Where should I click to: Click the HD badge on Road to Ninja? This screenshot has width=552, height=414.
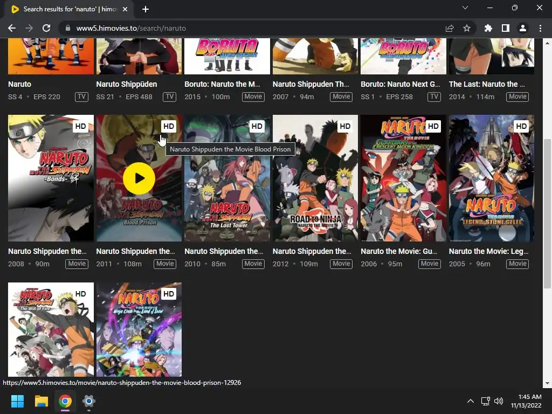[x=345, y=126]
